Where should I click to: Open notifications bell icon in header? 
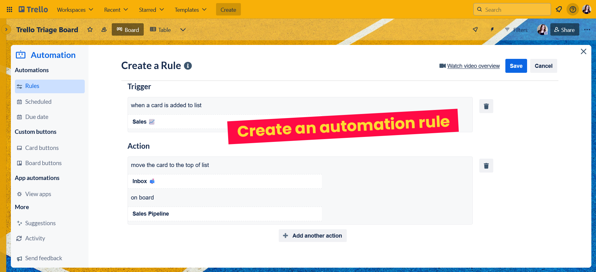559,10
